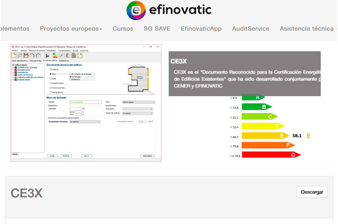Viewport: 338px width, 224px height.
Task: Open the Patrón de sombras dropdown
Action: [137, 113]
